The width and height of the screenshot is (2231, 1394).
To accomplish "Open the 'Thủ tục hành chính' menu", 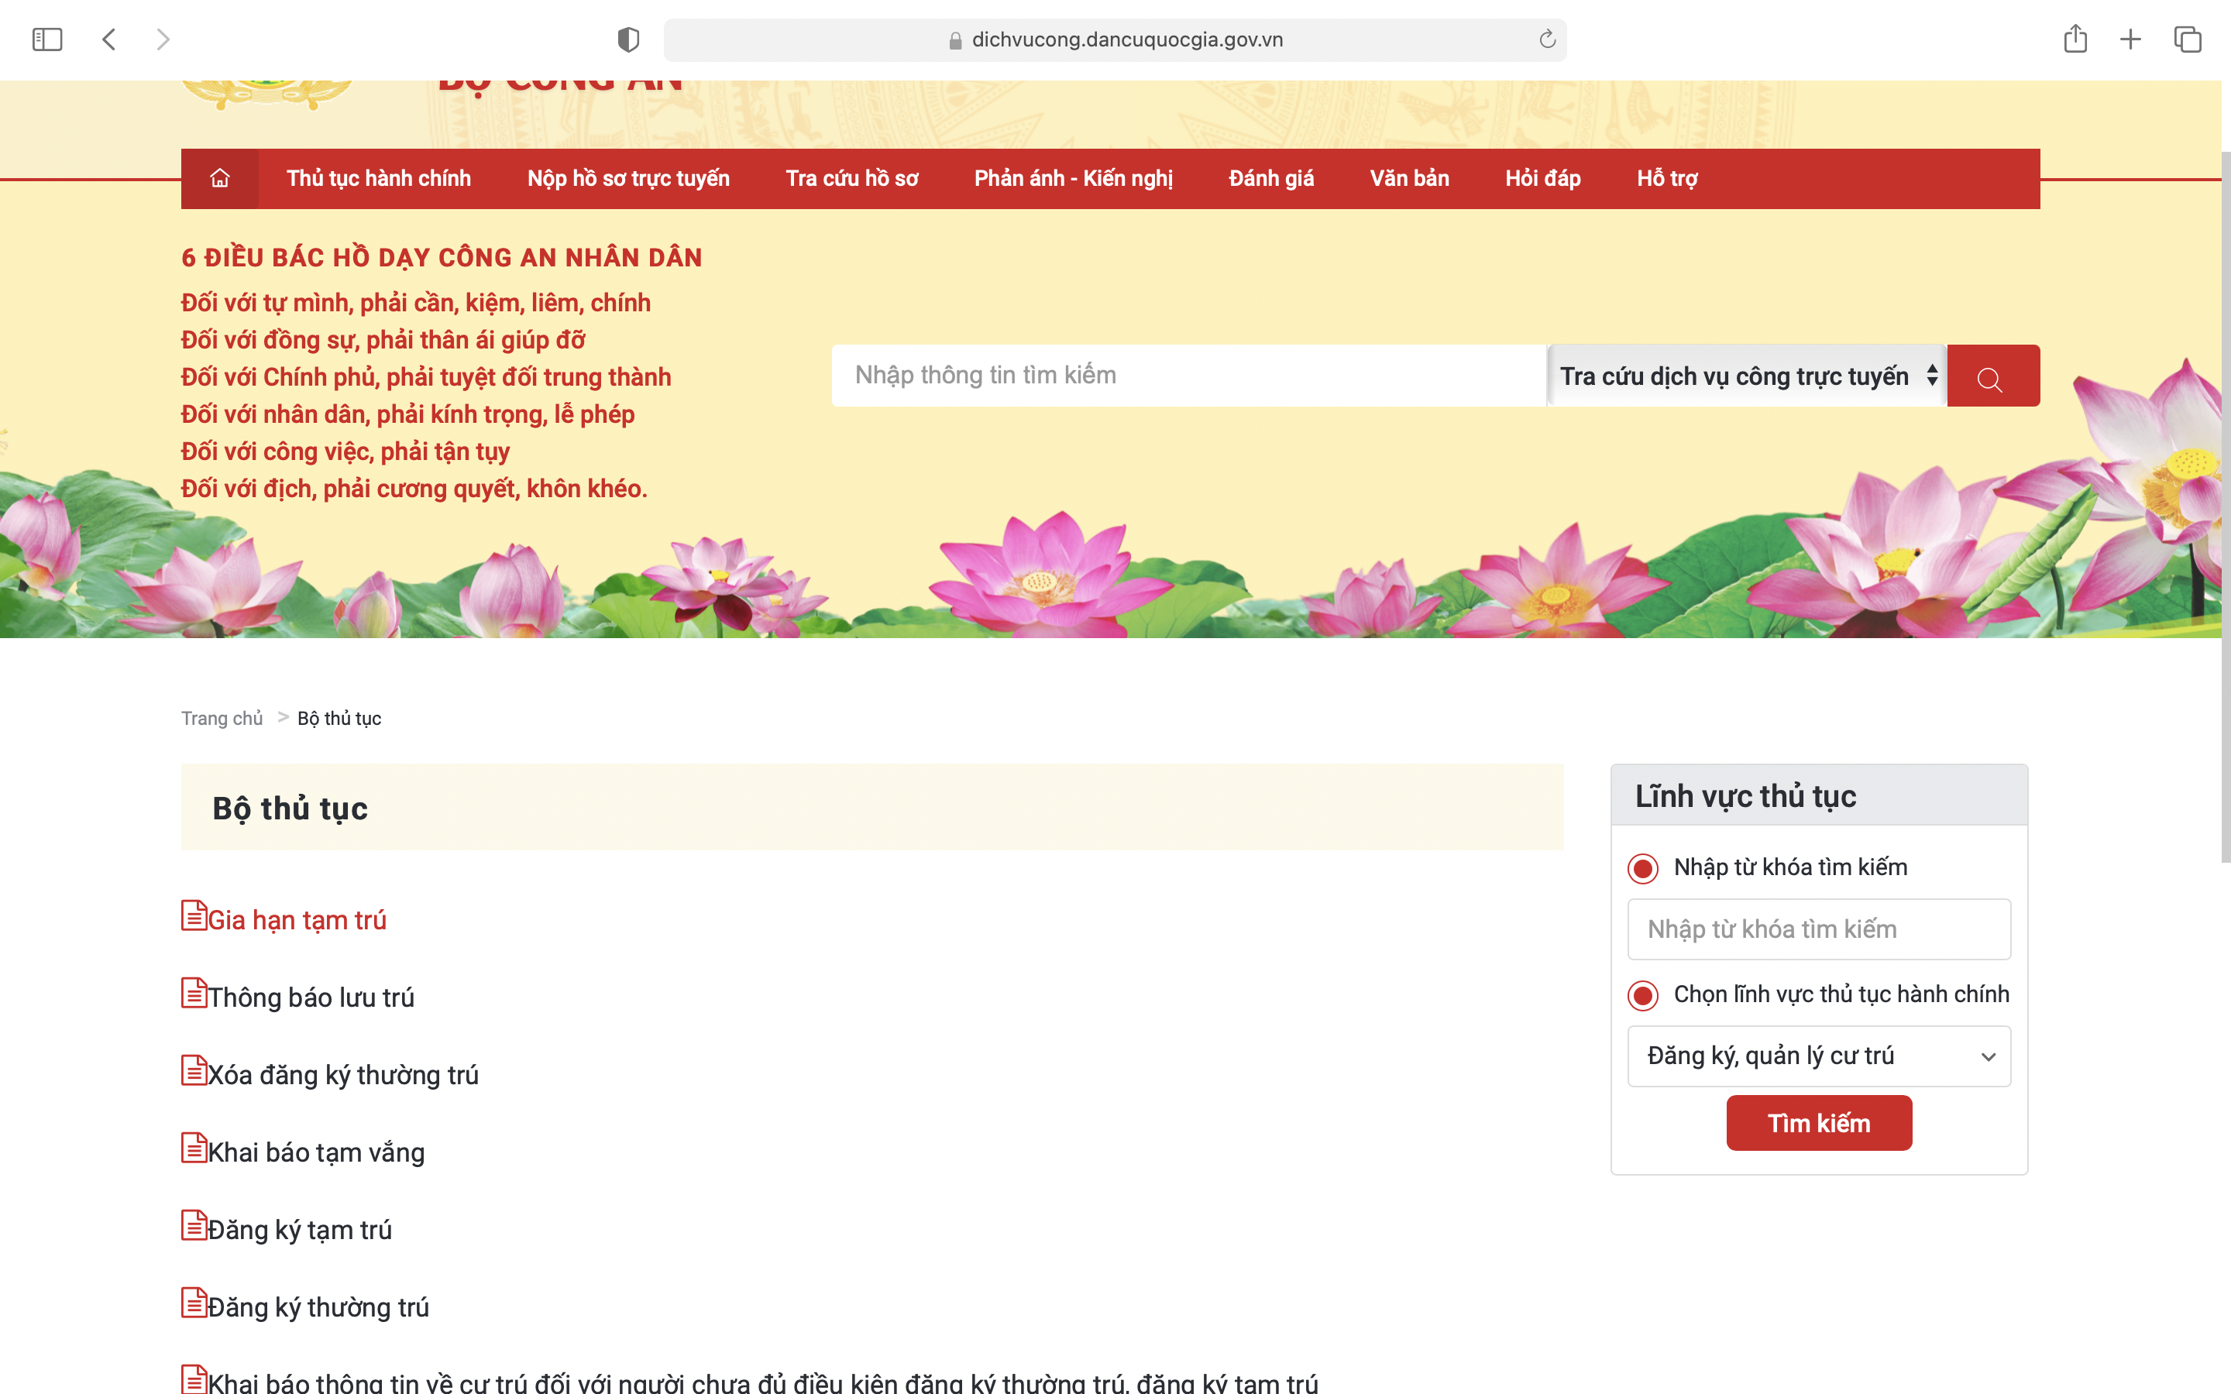I will pyautogui.click(x=379, y=178).
